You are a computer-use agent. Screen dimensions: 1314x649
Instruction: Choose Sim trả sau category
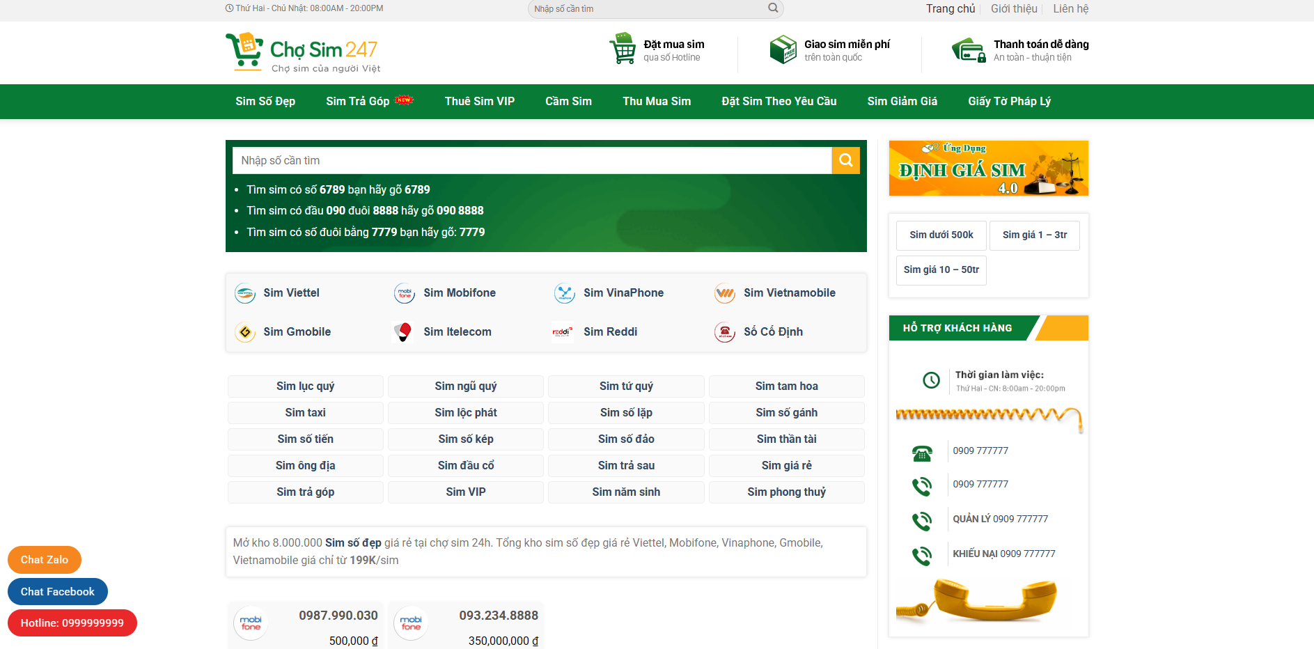point(626,466)
